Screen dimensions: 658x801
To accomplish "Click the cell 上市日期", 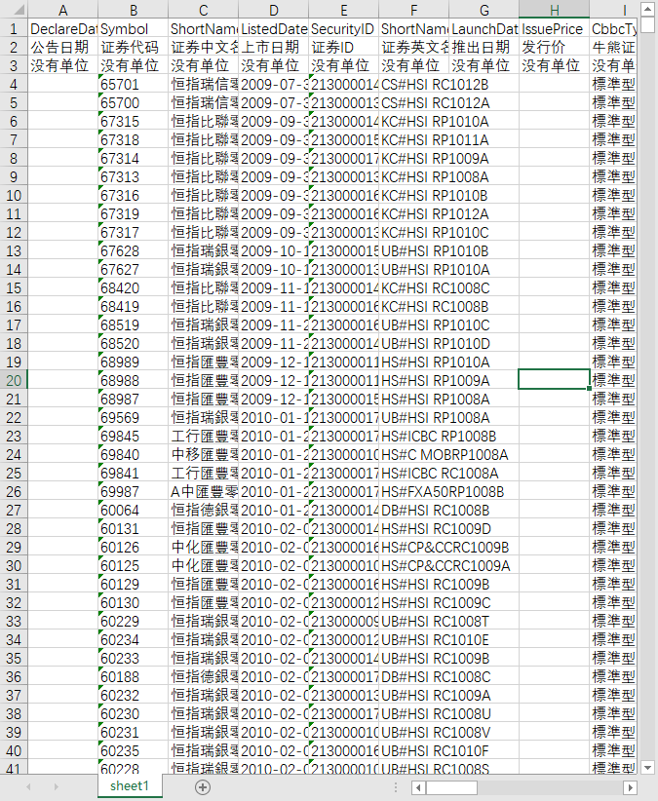I will pos(273,47).
